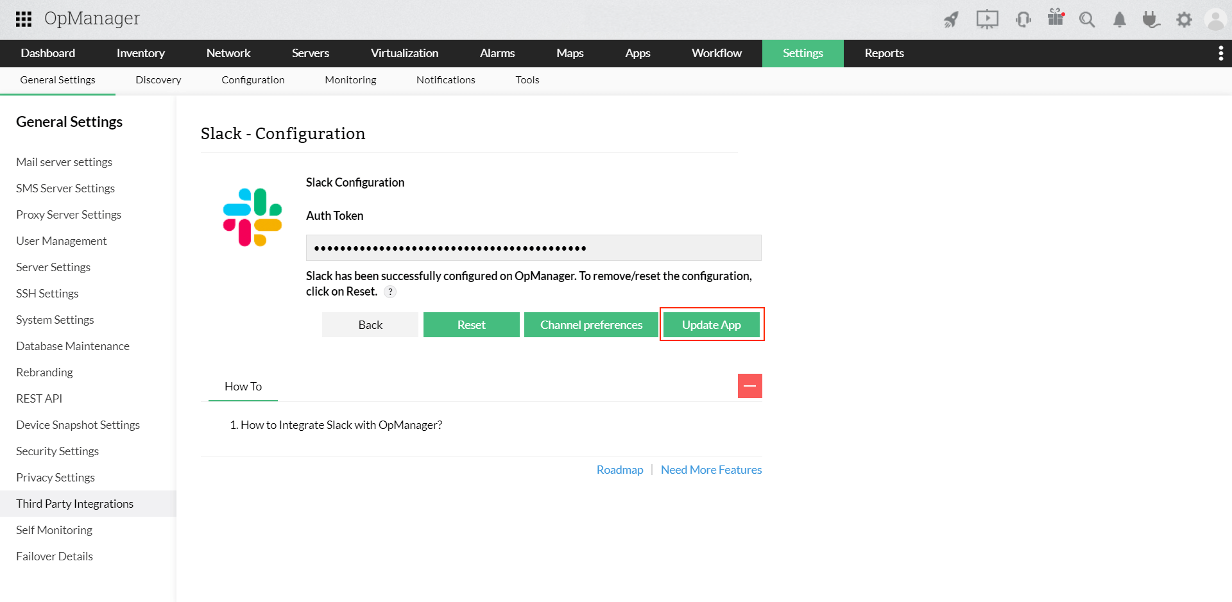Click the Back button
Image resolution: width=1232 pixels, height=602 pixels.
click(370, 325)
